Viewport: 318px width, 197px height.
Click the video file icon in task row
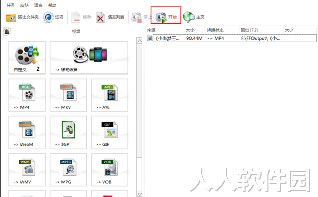(x=150, y=38)
